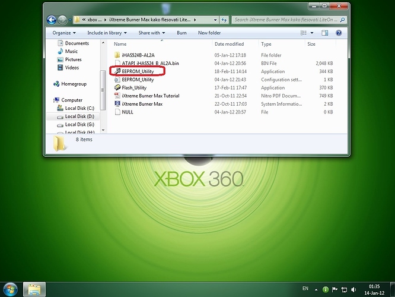
Task: Sort files by Size column
Action: point(311,44)
